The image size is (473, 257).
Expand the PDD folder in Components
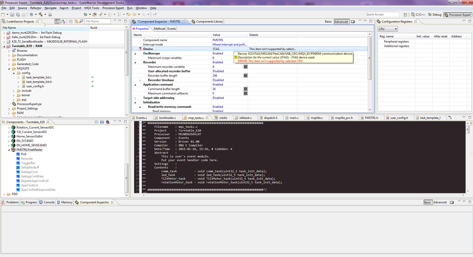pos(4,194)
